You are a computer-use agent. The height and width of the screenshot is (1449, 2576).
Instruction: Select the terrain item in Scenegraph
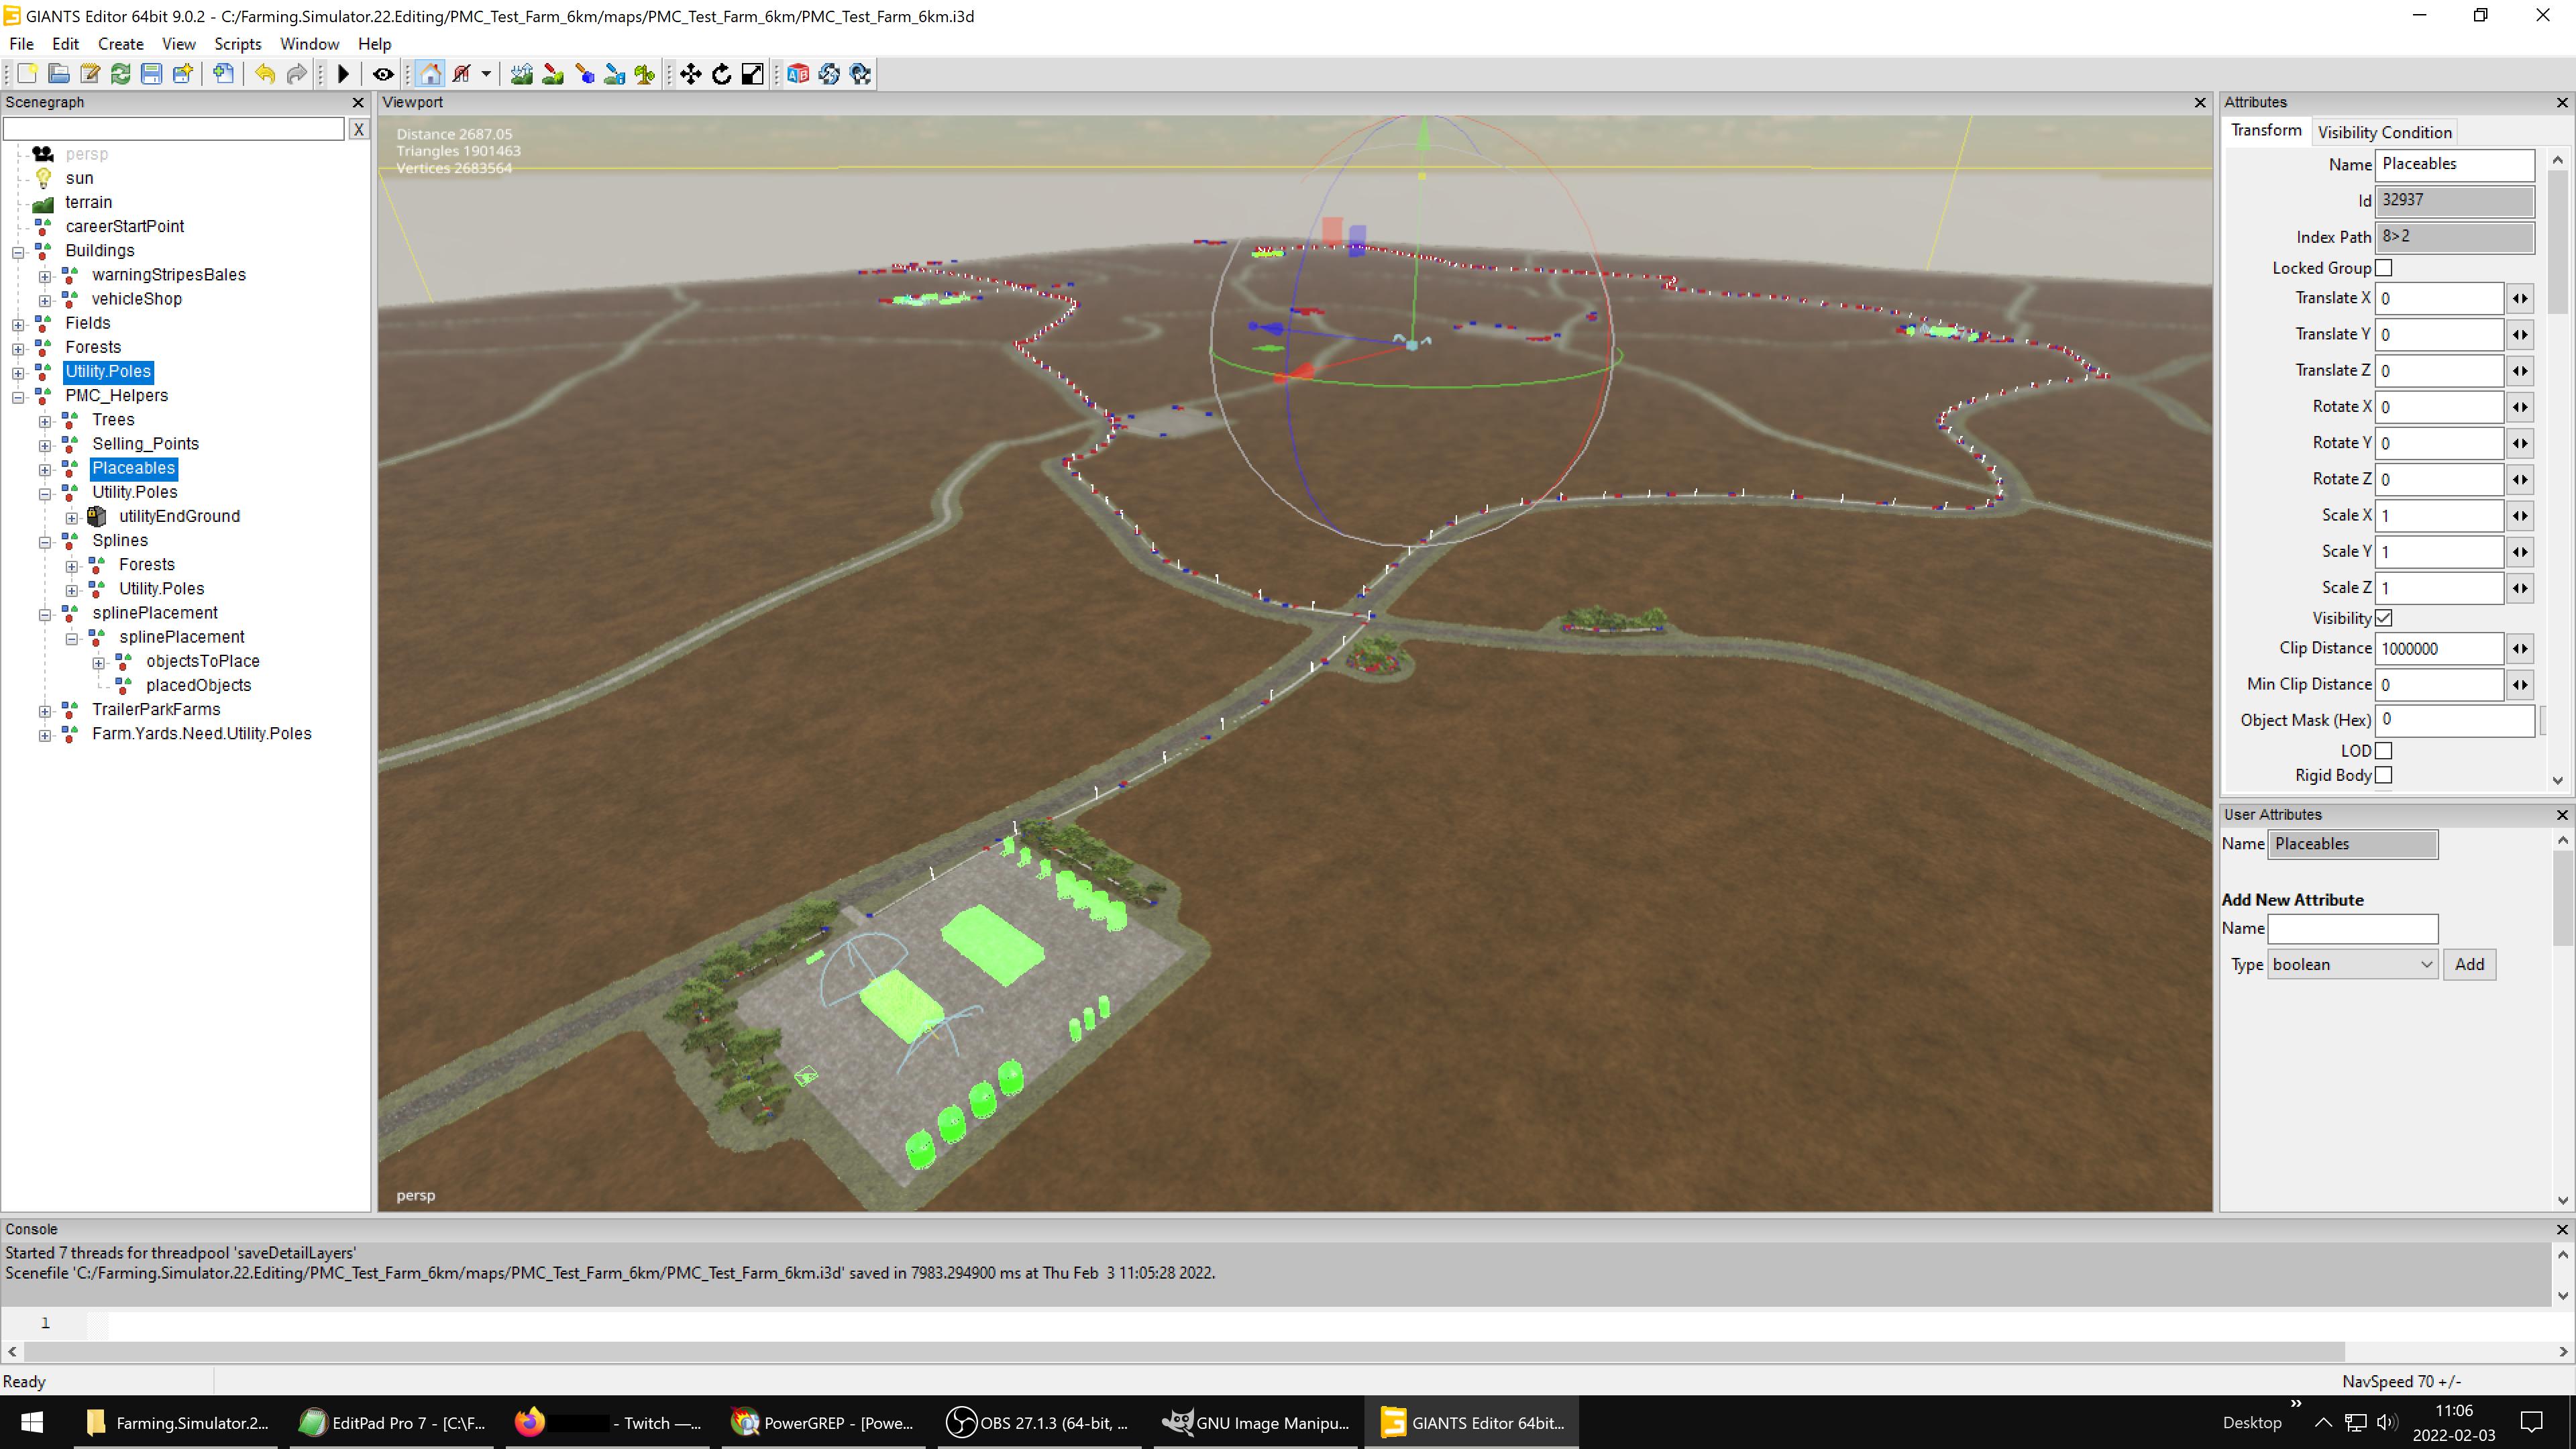88,202
